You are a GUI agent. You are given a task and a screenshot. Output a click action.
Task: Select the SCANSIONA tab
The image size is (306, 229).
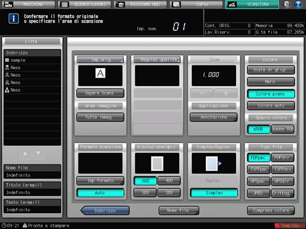click(x=252, y=4)
